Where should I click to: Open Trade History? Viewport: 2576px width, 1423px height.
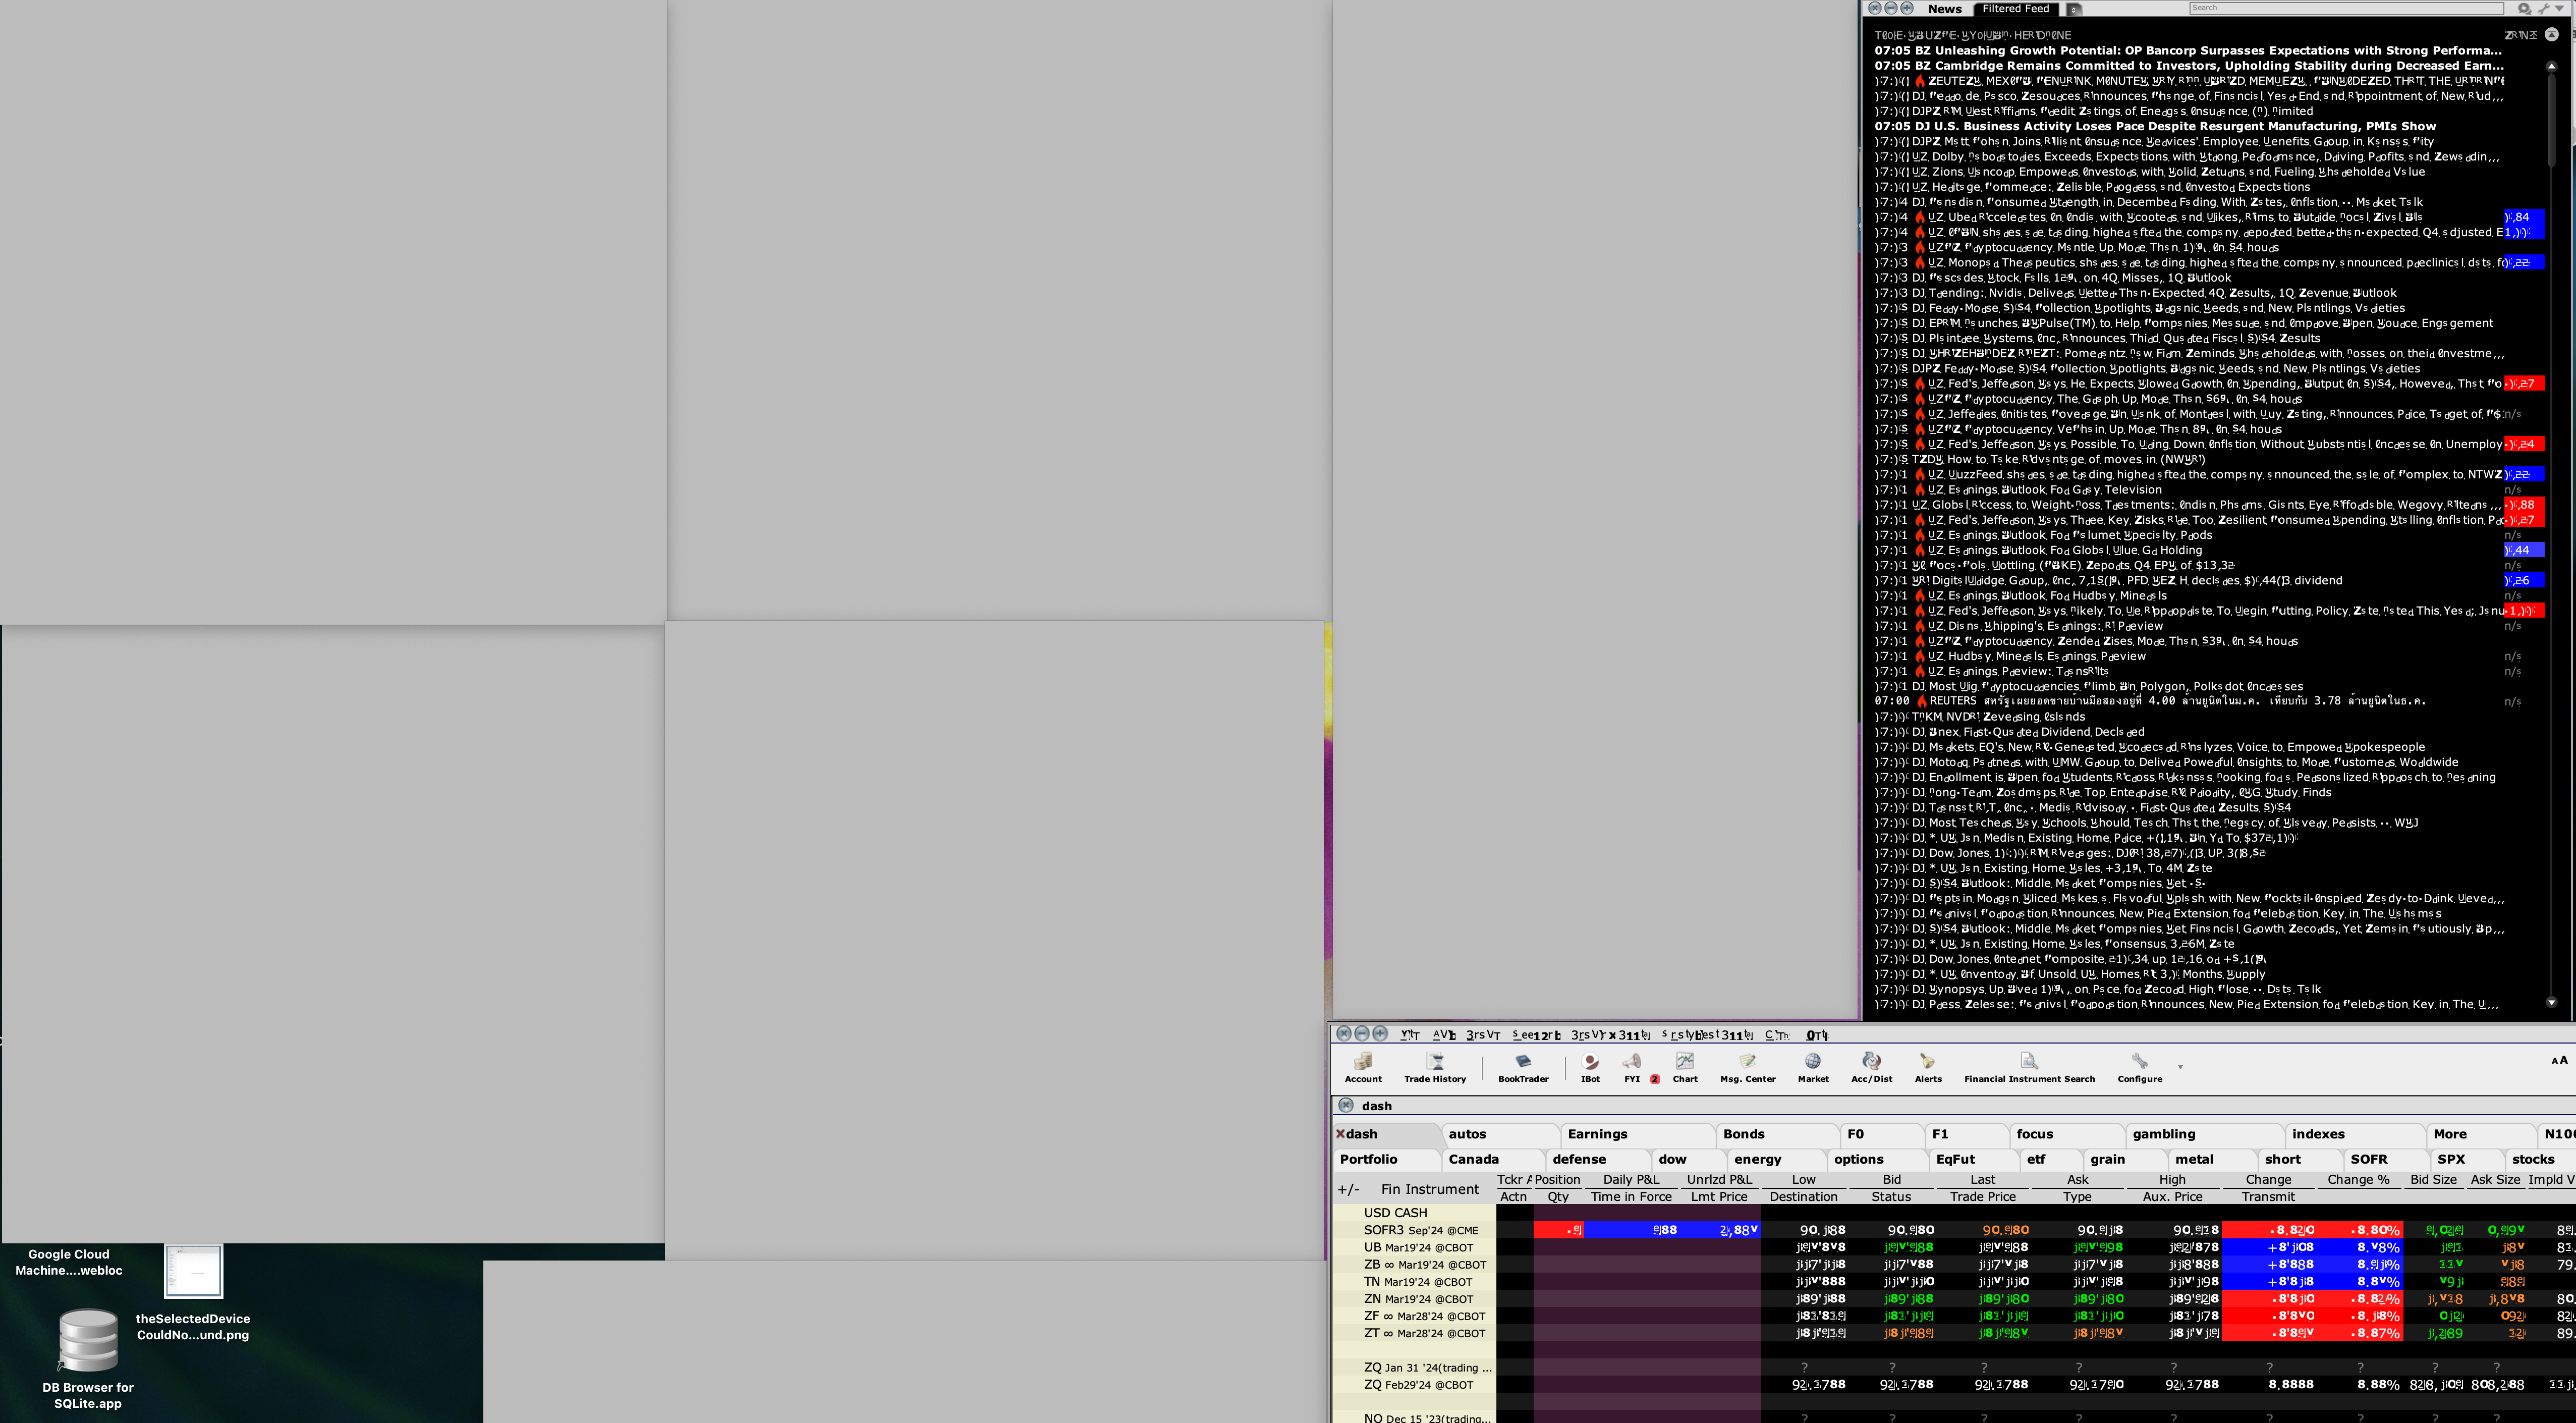1434,1066
